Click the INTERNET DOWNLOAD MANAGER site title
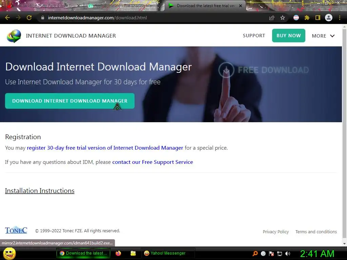The width and height of the screenshot is (347, 260). 71,36
